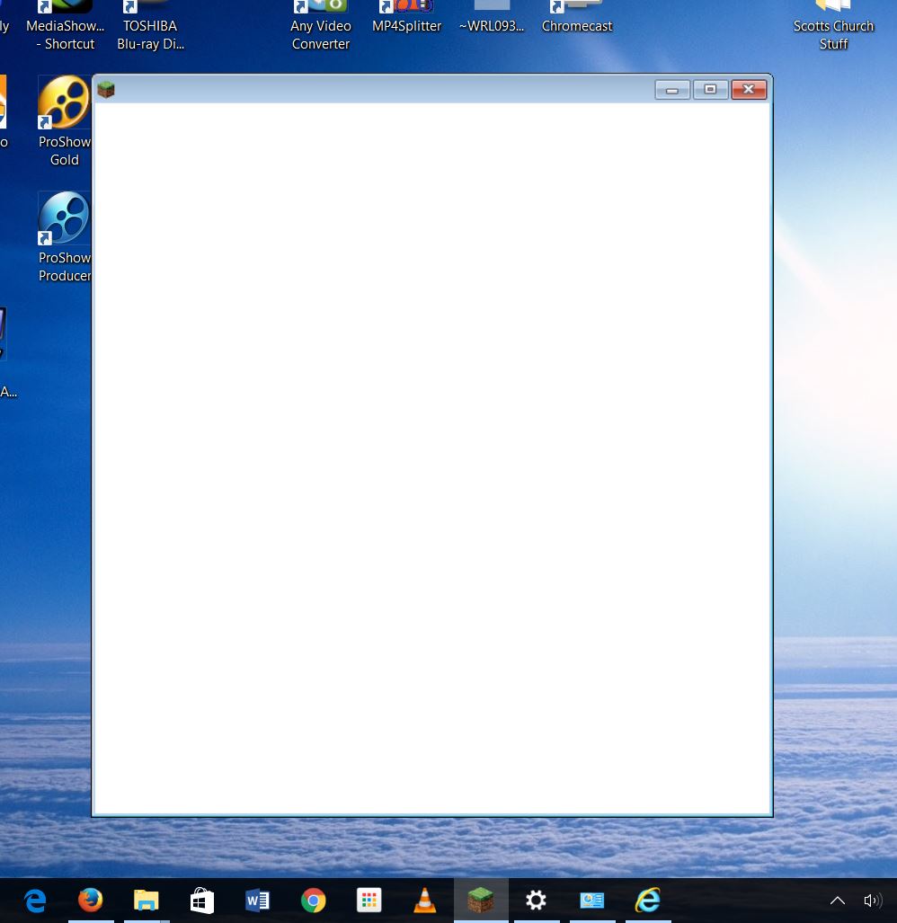Select the Any Video Converter desktop icon

coord(320,27)
